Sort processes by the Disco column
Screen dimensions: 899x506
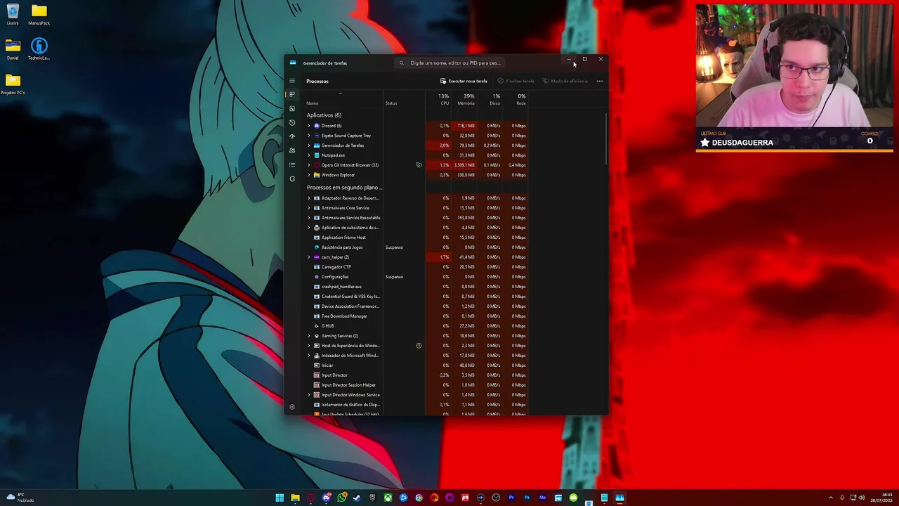point(490,100)
